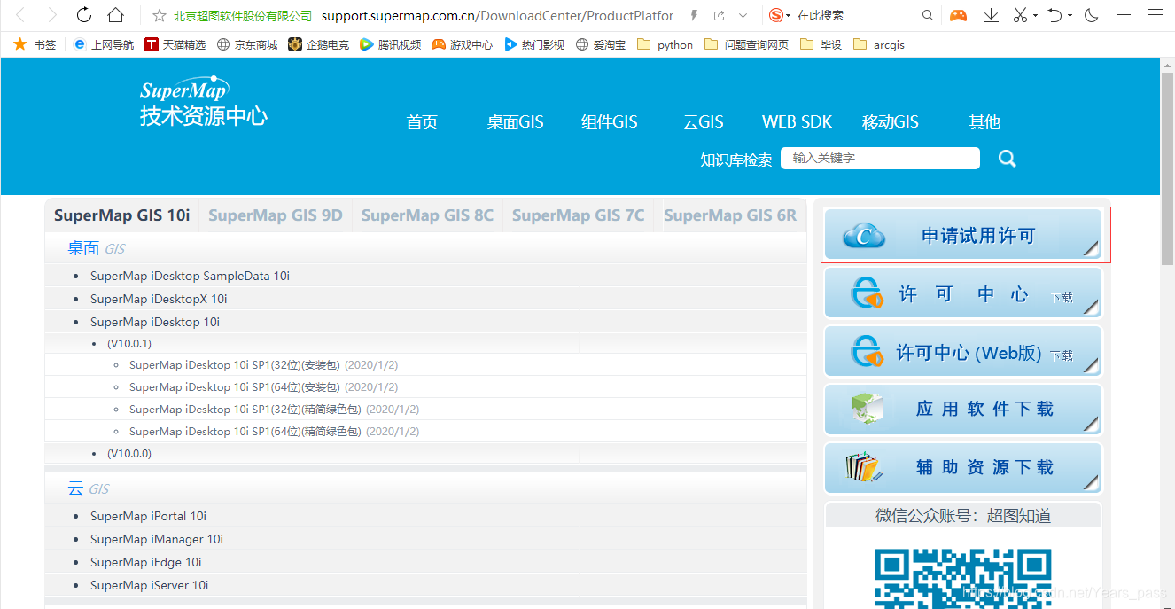The width and height of the screenshot is (1175, 609).
Task: Go to 首页 in the navigation menu
Action: (422, 122)
